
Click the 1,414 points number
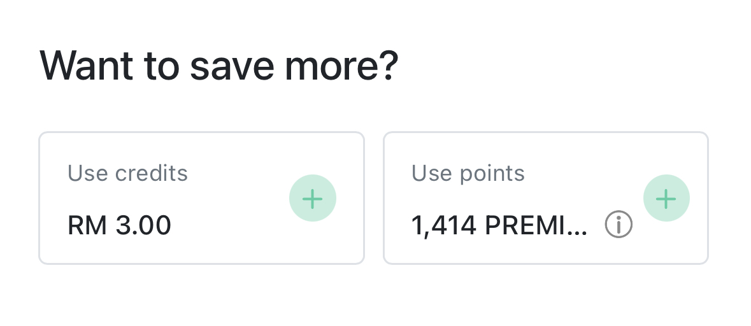tap(444, 225)
